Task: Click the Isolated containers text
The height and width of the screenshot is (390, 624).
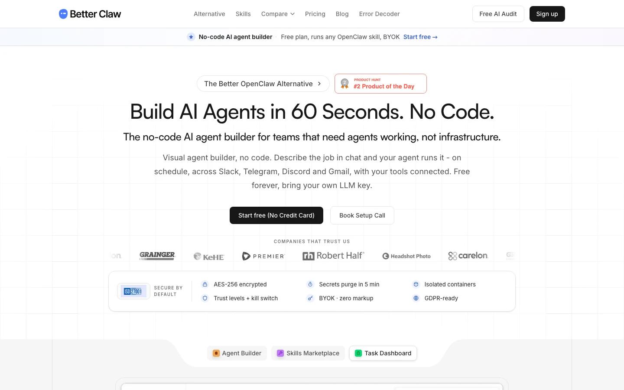Action: pos(450,284)
